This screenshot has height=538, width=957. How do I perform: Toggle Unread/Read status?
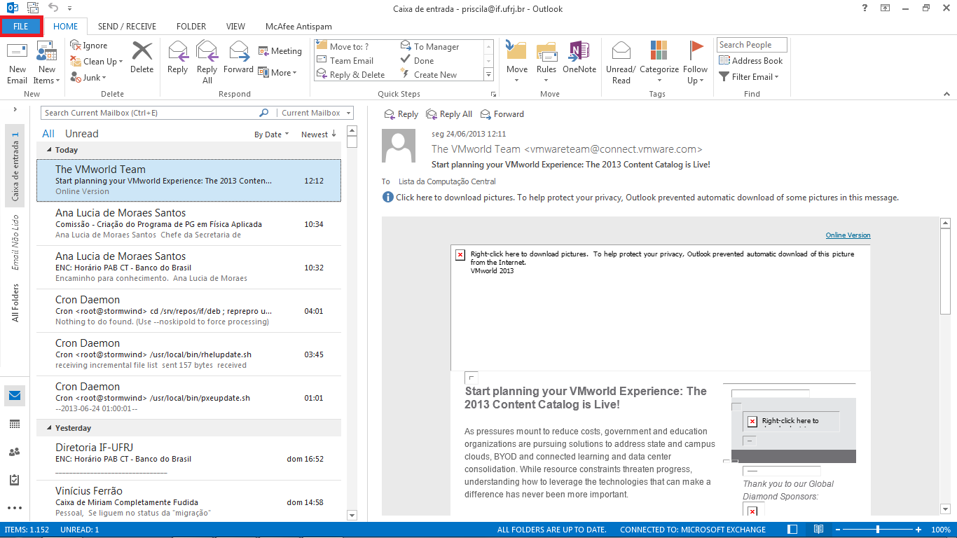point(621,62)
